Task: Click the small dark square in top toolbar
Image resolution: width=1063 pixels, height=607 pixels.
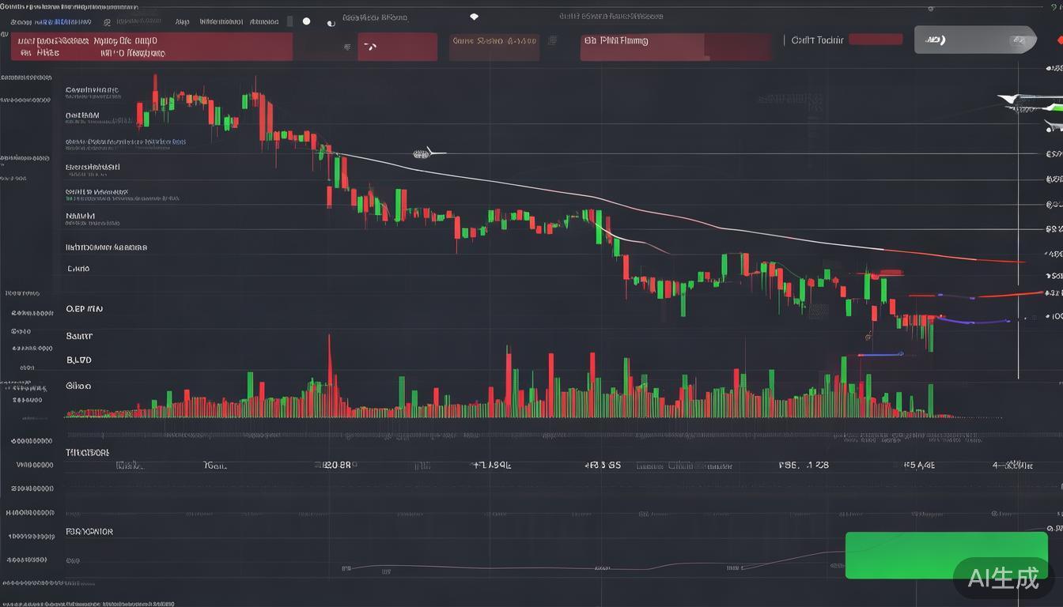Action: (289, 21)
